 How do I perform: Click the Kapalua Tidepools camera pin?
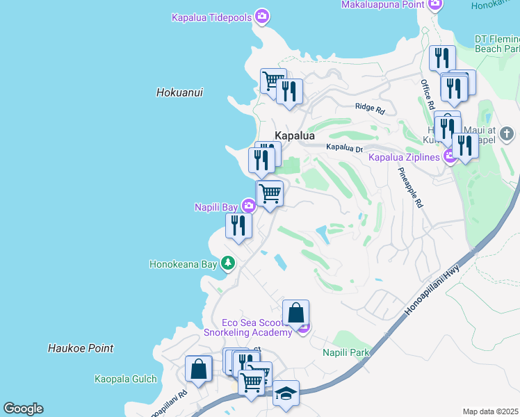tap(262, 17)
